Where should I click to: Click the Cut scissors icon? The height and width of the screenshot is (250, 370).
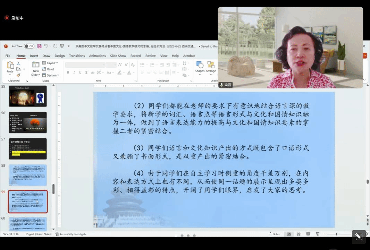tap(18, 63)
